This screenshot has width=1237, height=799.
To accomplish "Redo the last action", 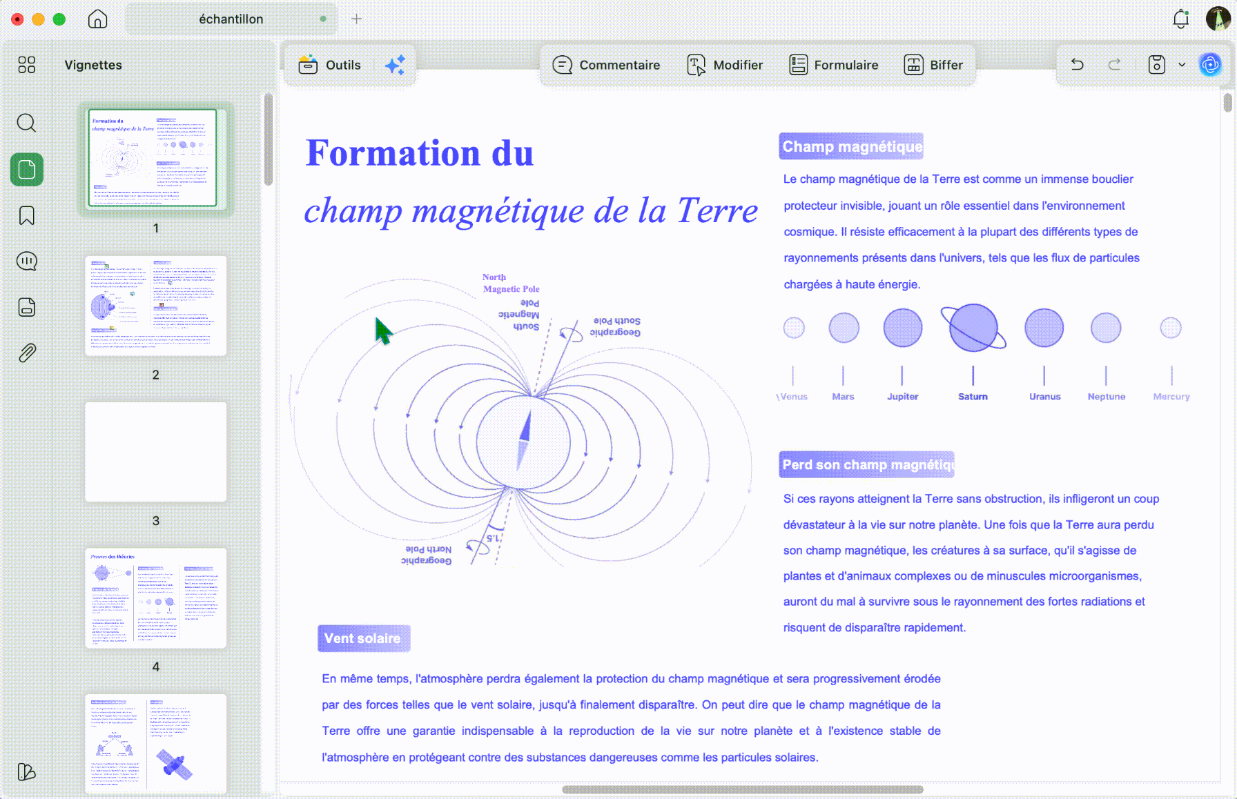I will pos(1114,65).
